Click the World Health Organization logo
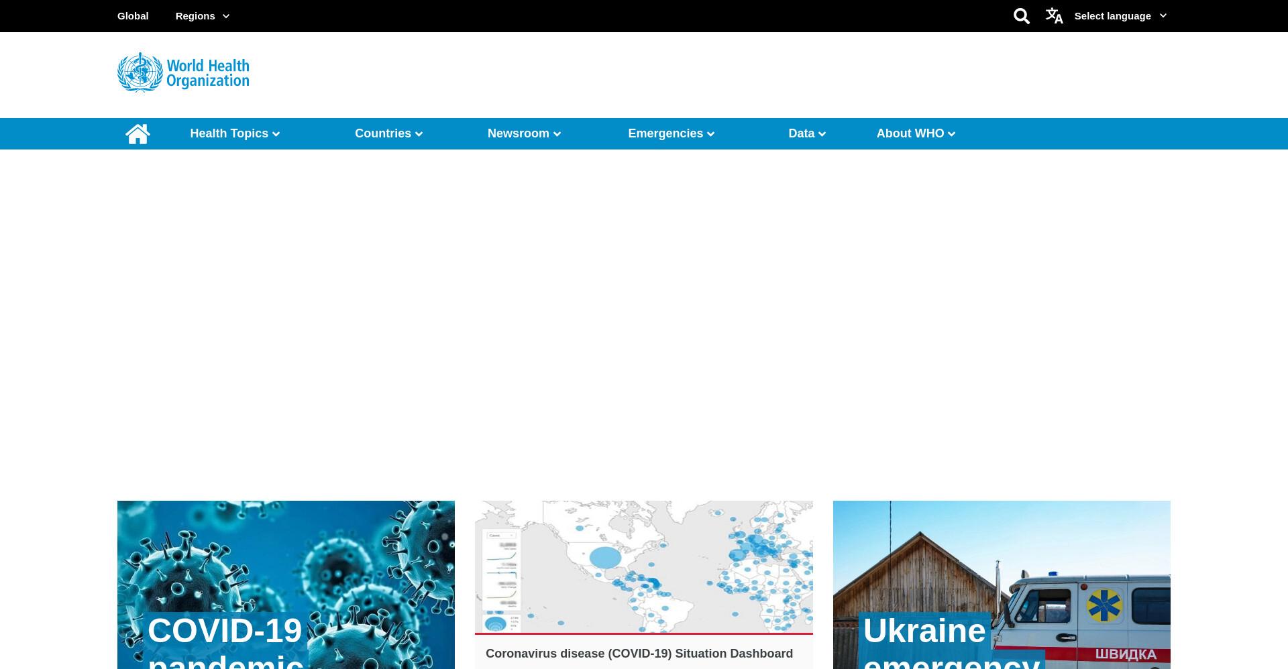Screen dimensions: 1288x669 pos(183,72)
